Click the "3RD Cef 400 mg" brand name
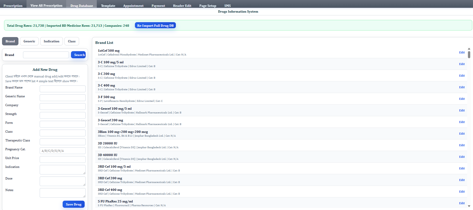This screenshot has height=210, width=473. click(110, 190)
